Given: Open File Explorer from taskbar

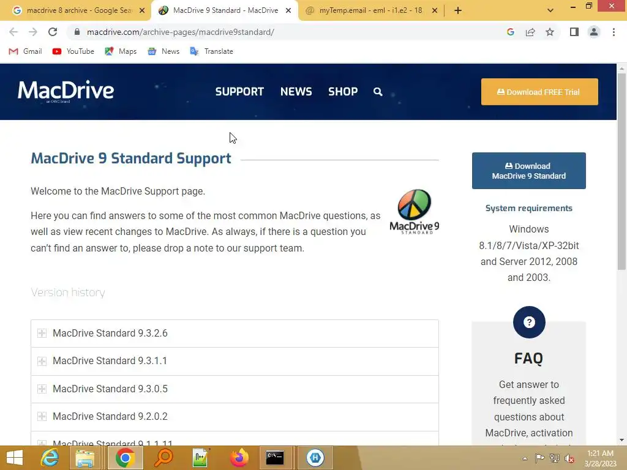Looking at the screenshot, I should 85,458.
